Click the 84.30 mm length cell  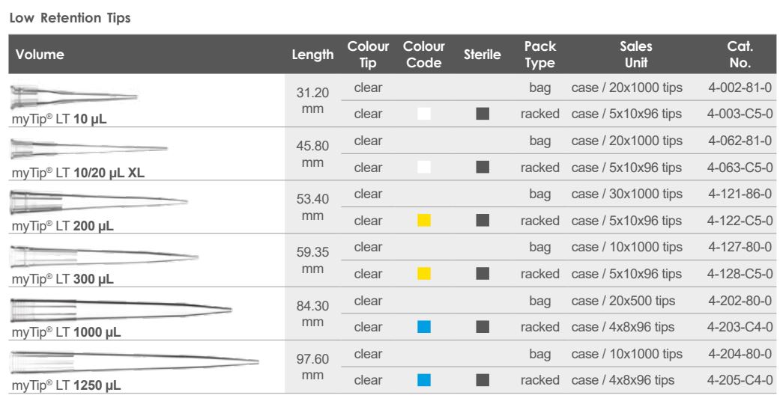tap(313, 315)
